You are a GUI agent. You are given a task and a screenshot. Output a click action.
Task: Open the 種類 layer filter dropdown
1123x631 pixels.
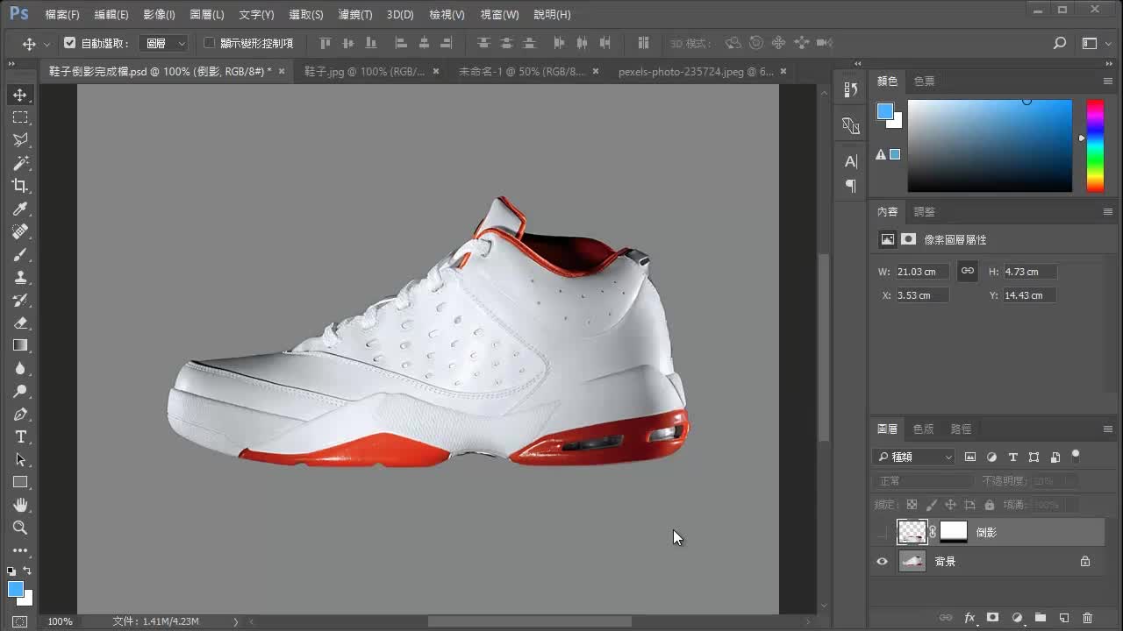[914, 457]
